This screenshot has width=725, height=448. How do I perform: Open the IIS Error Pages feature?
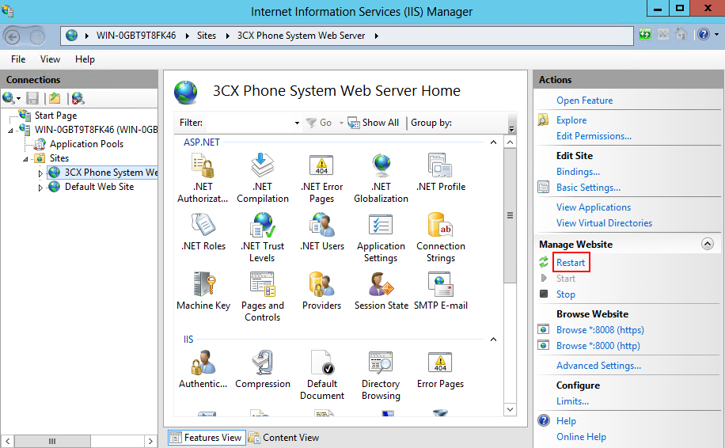click(440, 369)
